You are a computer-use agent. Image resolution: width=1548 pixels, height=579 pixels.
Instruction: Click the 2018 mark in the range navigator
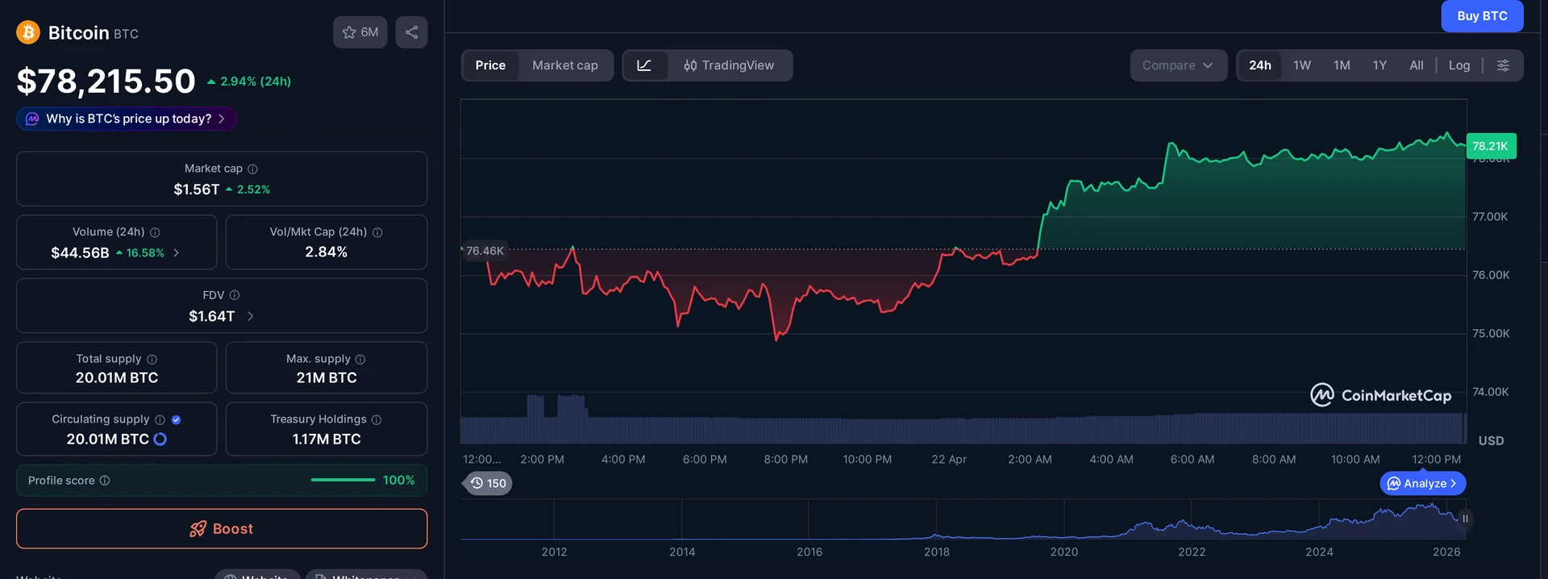click(936, 552)
